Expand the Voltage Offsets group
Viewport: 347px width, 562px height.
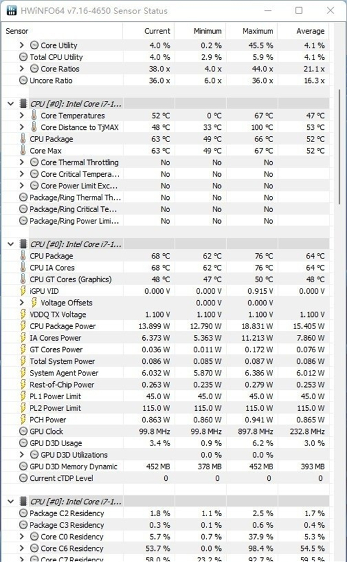point(22,303)
